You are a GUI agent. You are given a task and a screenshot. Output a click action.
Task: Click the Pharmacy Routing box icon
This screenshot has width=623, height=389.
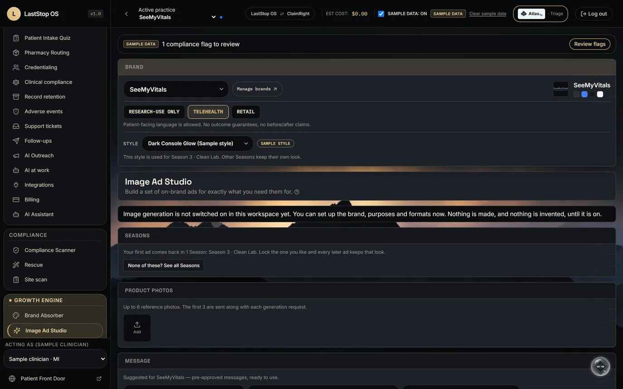(16, 53)
